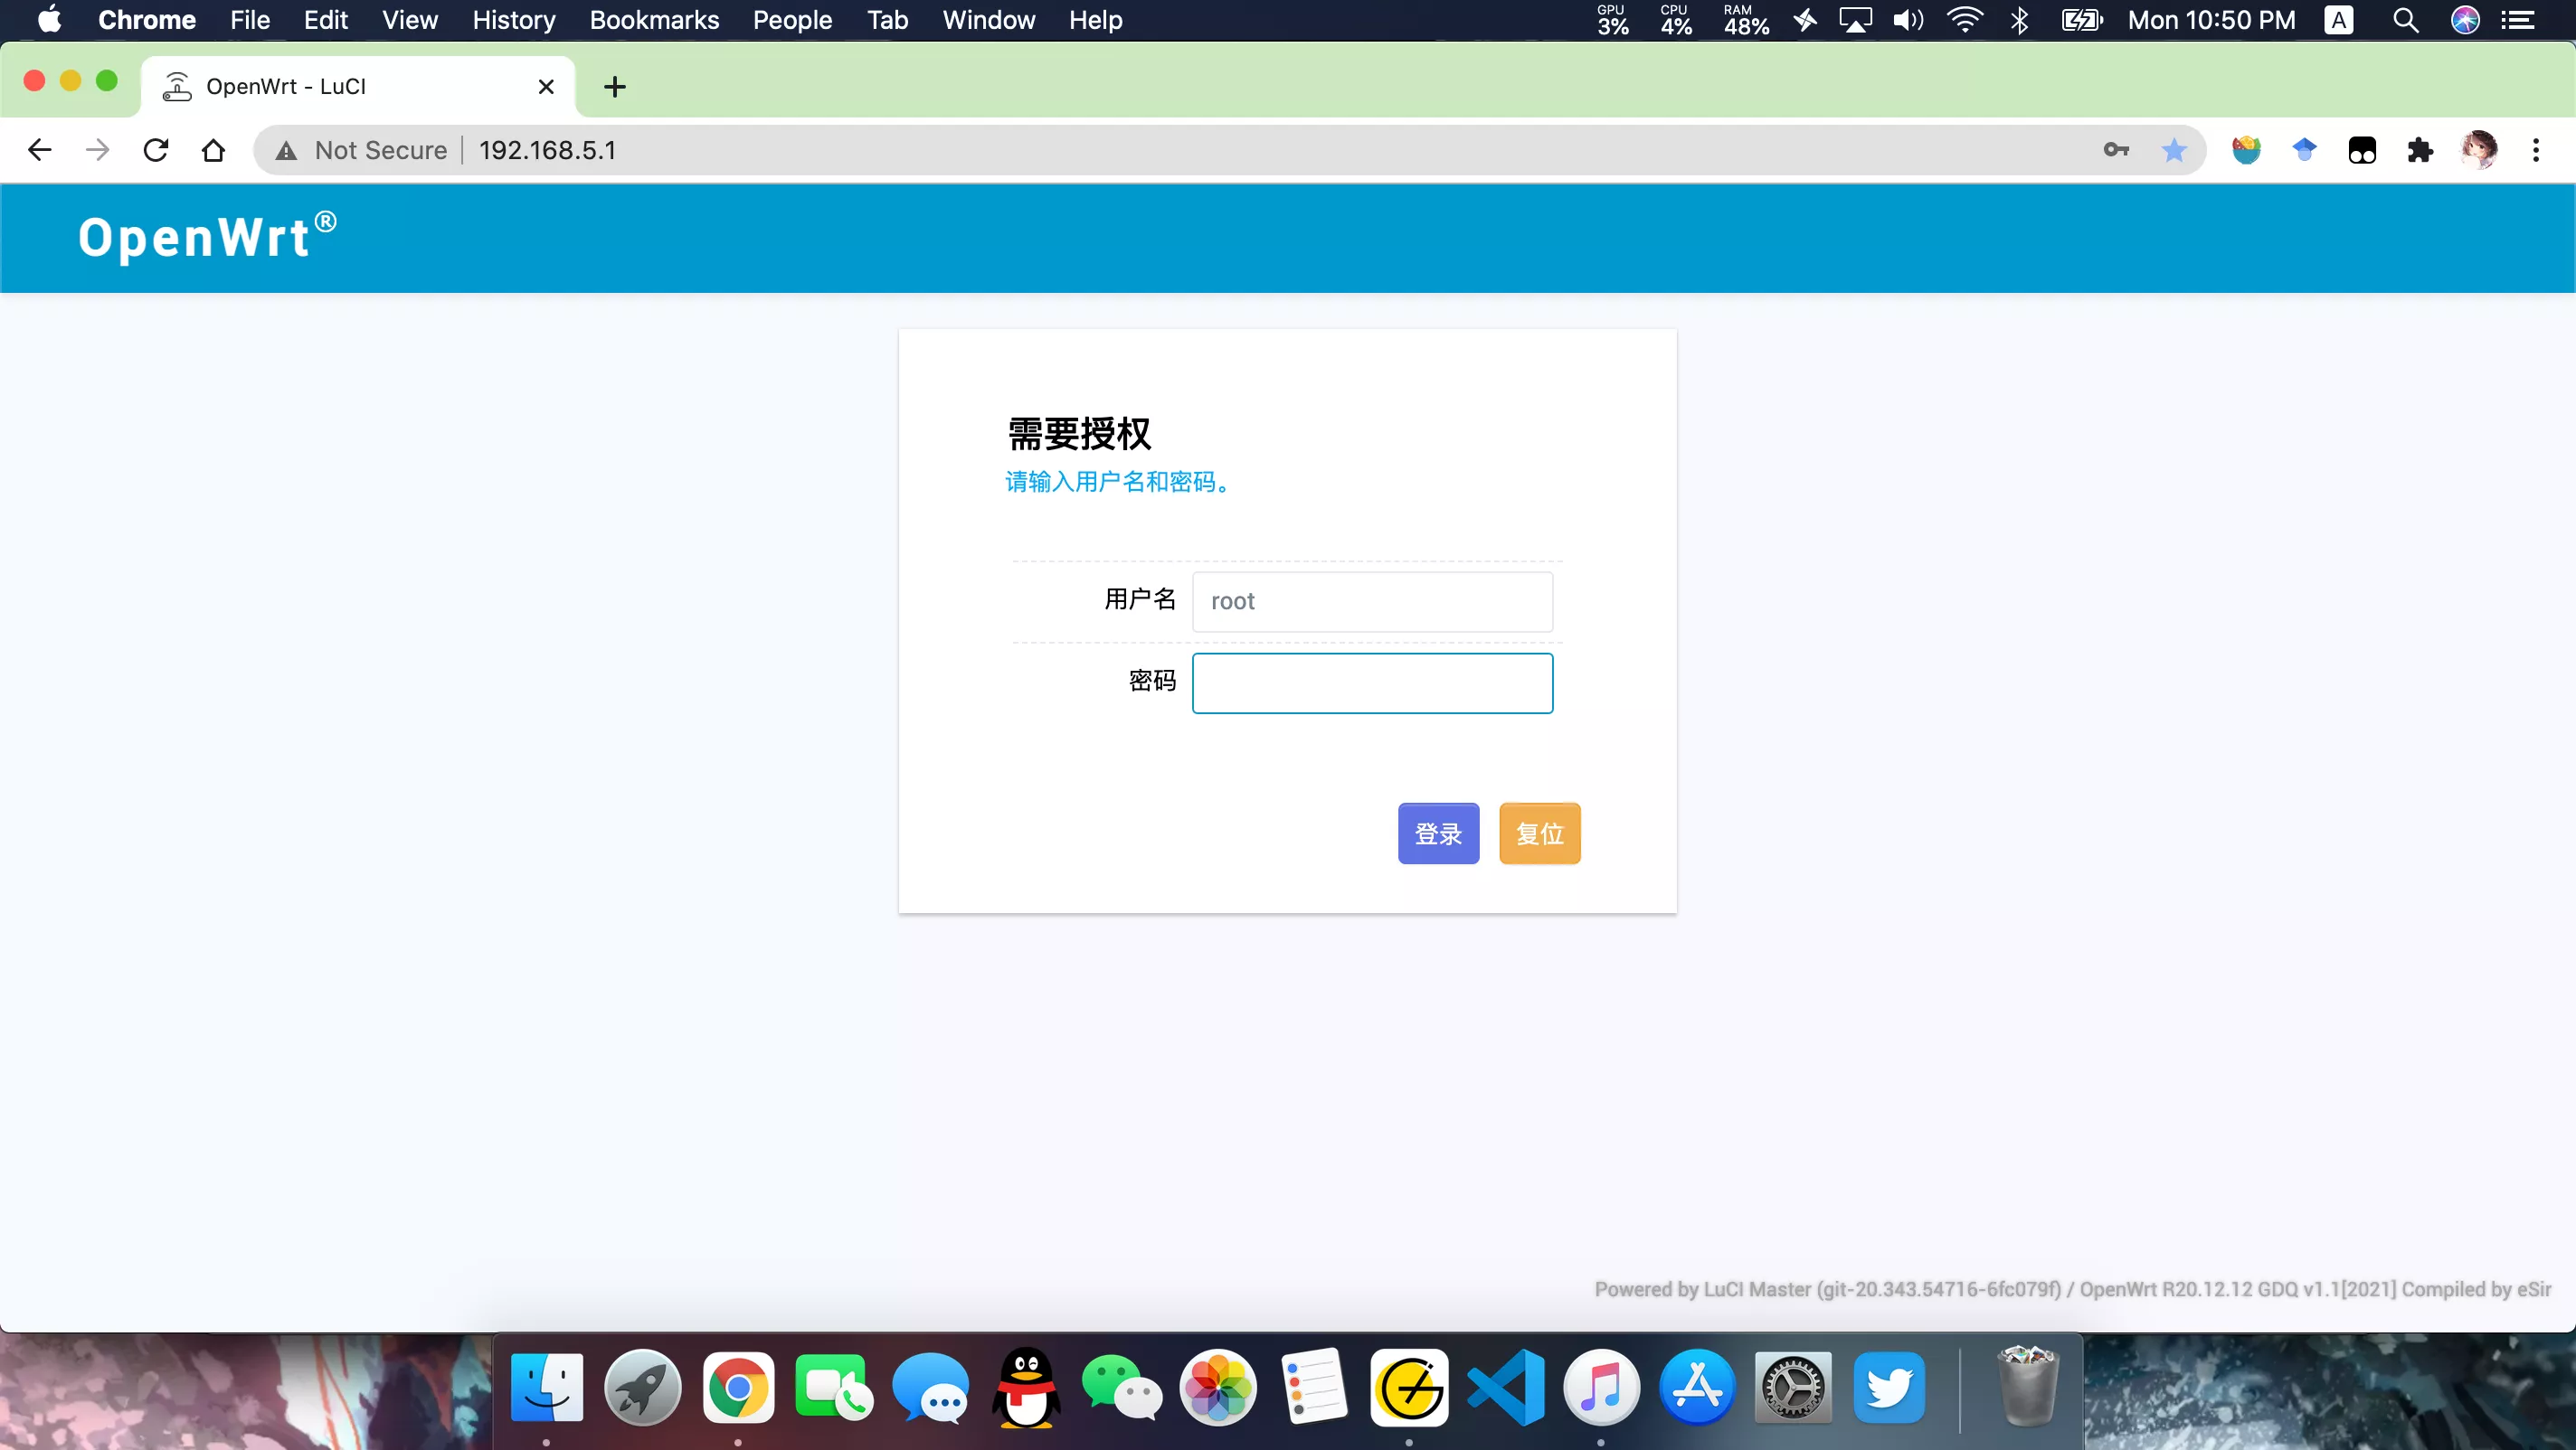Open Messages from the Dock
Image resolution: width=2576 pixels, height=1450 pixels.
[x=930, y=1387]
